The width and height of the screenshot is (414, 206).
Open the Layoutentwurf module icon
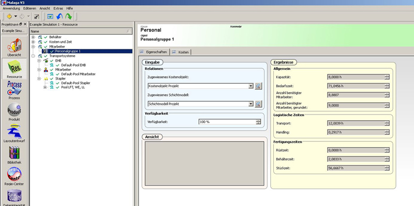pyautogui.click(x=14, y=131)
